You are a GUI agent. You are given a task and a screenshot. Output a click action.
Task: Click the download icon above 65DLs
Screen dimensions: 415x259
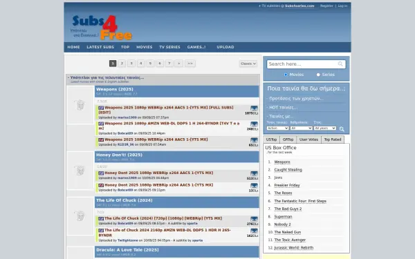pyautogui.click(x=254, y=140)
